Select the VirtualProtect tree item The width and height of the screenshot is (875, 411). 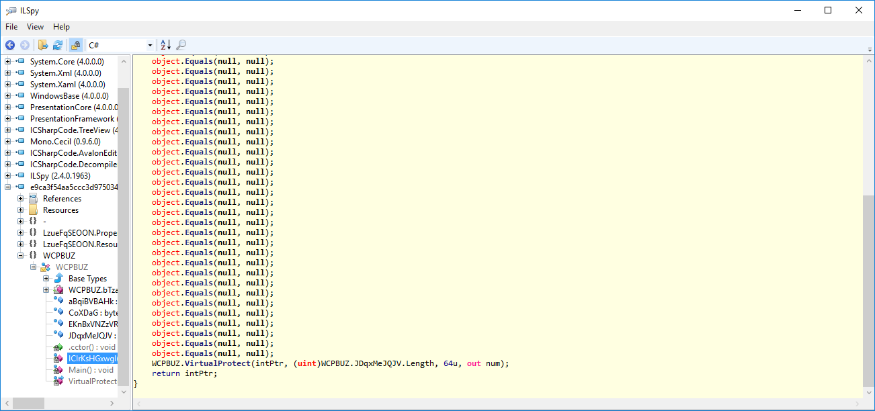coord(92,381)
